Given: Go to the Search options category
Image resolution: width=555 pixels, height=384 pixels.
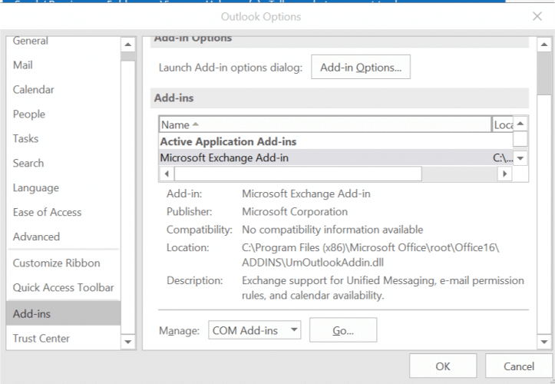Looking at the screenshot, I should click(x=63, y=163).
